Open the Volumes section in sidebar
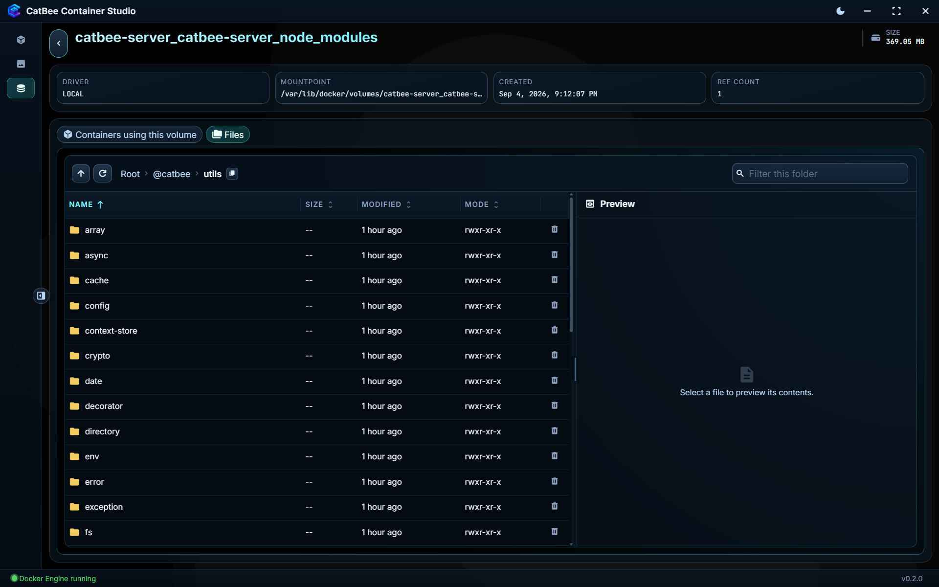939x587 pixels. pos(21,88)
